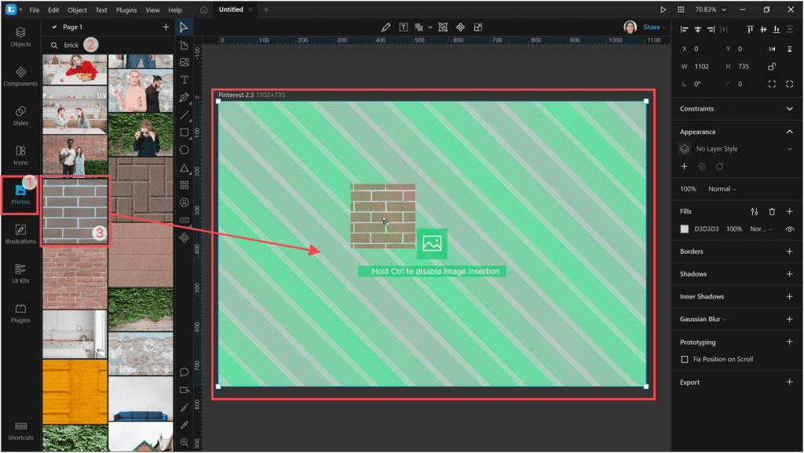Click the width field showing 1102
Screen dimensions: 804x453
pos(701,67)
